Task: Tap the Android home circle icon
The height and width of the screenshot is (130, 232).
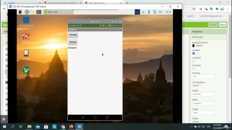Action: [95, 117]
